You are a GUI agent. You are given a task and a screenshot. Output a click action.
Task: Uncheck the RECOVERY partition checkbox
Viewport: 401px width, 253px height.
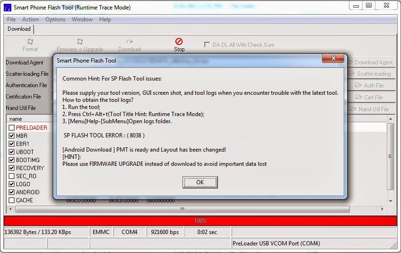(11, 168)
